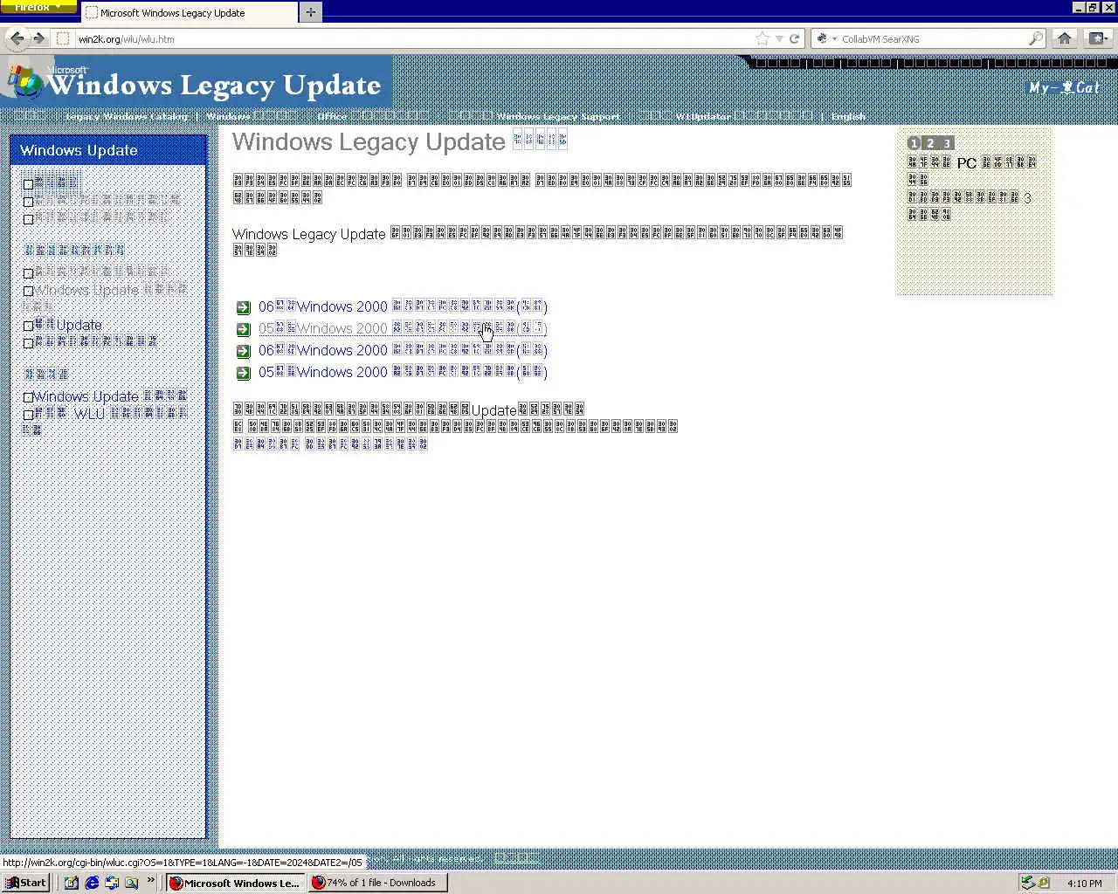This screenshot has height=894, width=1118.
Task: Restore down the Firefox window
Action: pyautogui.click(x=1094, y=7)
